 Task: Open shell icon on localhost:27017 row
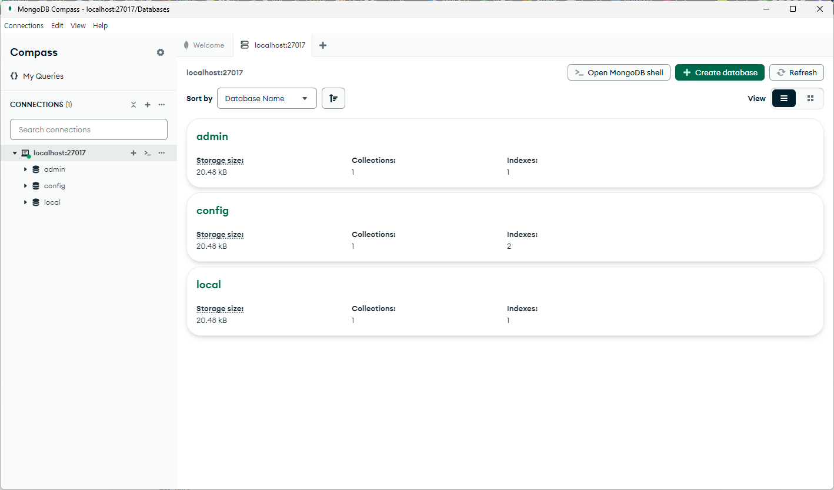coord(148,153)
